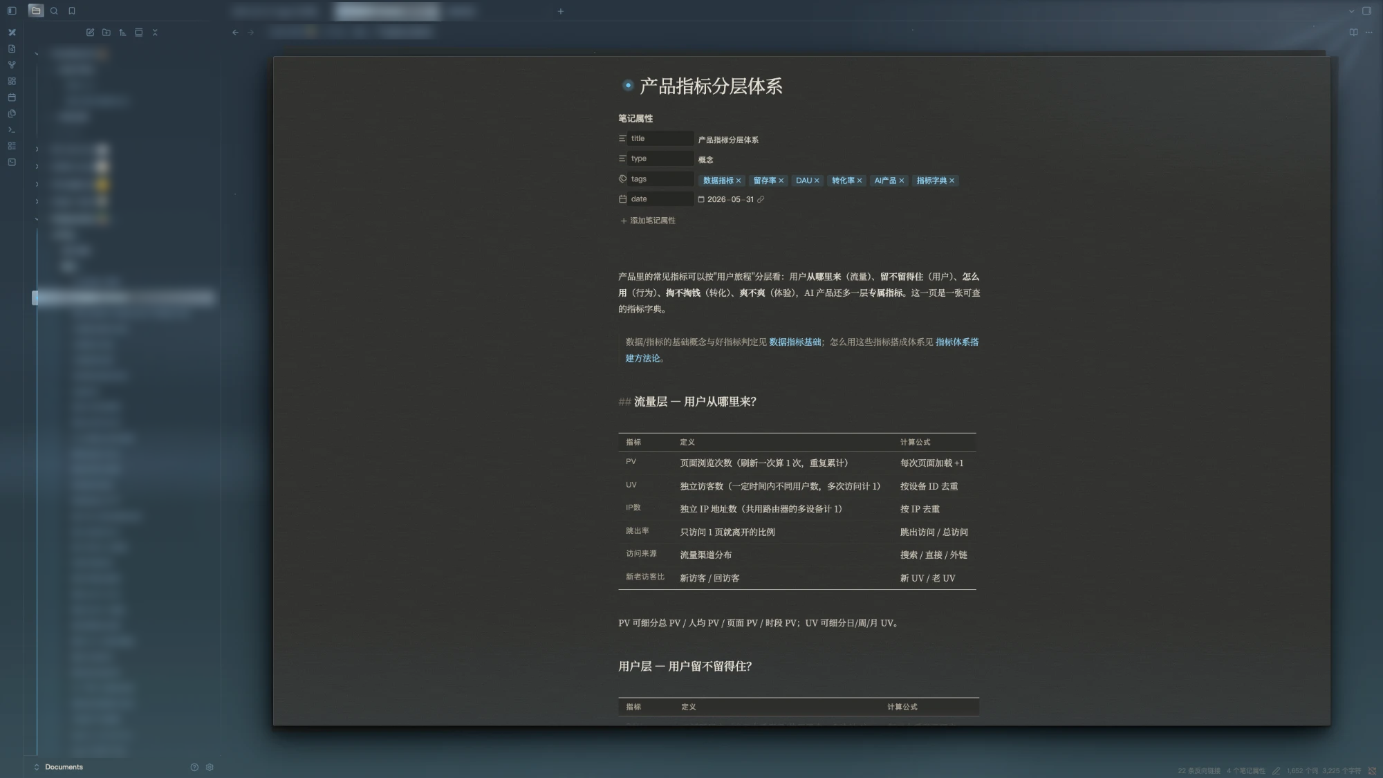
Task: Navigate back with left arrow
Action: click(235, 33)
